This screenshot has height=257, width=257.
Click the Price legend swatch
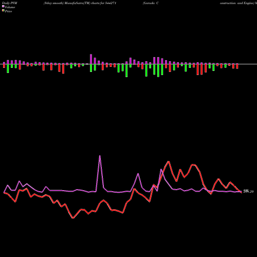tap(3, 10)
